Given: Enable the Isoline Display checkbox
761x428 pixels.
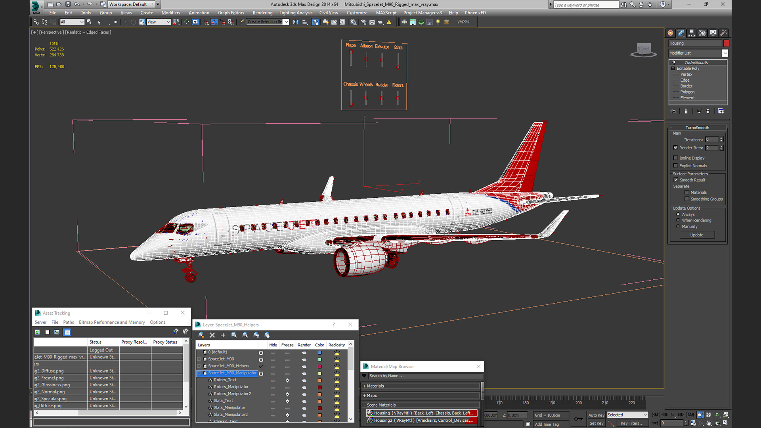Looking at the screenshot, I should (x=675, y=158).
